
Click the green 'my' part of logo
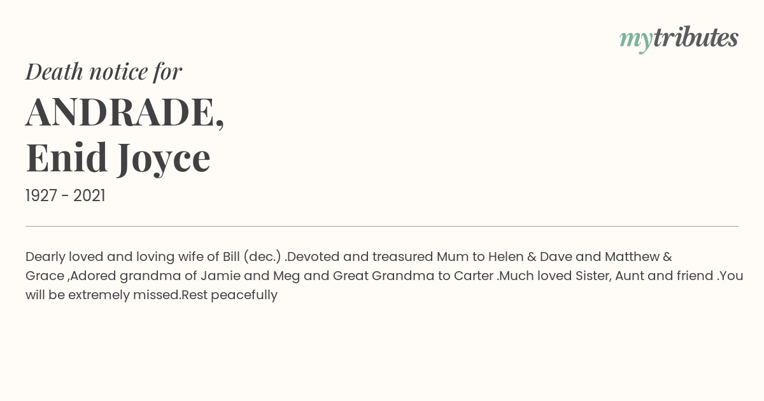point(636,41)
